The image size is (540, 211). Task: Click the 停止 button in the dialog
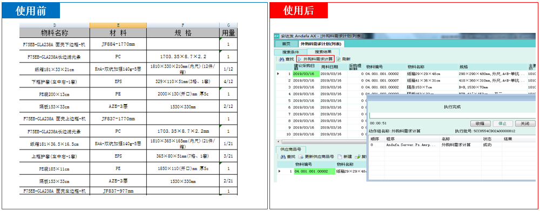click(502, 124)
